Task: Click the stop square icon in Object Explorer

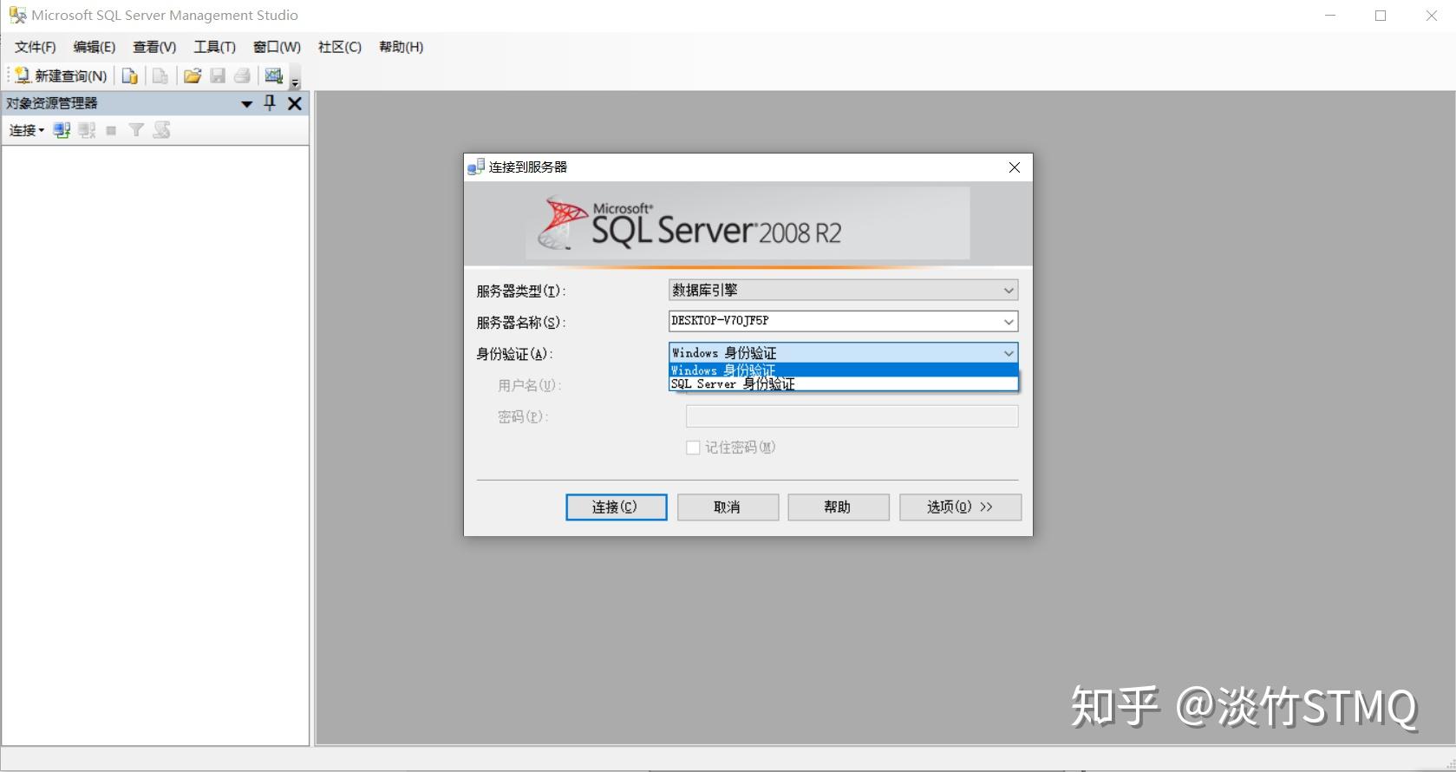Action: [111, 130]
